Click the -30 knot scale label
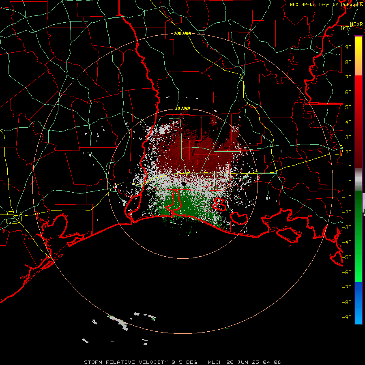The width and height of the screenshot is (365, 365). coord(347,228)
